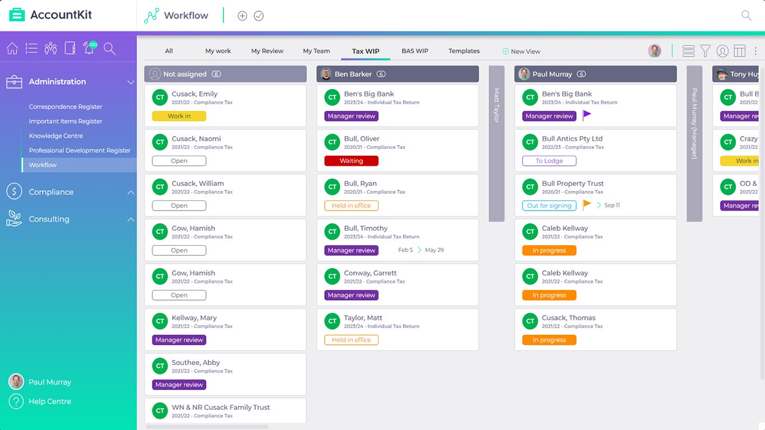Open the To Lodge status on Bull Antics
Image resolution: width=765 pixels, height=430 pixels.
click(549, 161)
